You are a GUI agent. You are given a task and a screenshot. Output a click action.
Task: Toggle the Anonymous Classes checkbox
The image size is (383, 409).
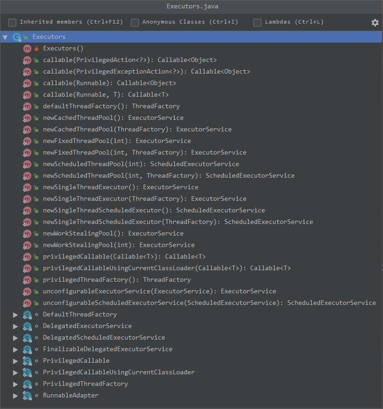click(135, 22)
